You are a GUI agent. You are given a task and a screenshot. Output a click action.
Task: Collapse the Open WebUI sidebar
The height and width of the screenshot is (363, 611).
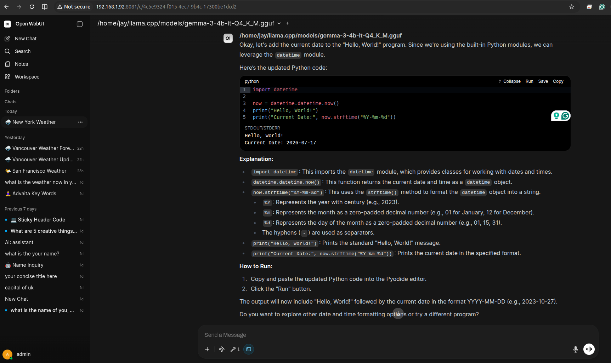(80, 24)
